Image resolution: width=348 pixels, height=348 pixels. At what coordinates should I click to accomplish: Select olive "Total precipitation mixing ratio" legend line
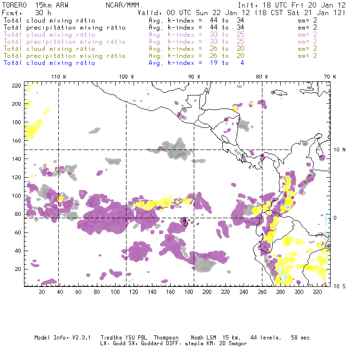(x=64, y=56)
